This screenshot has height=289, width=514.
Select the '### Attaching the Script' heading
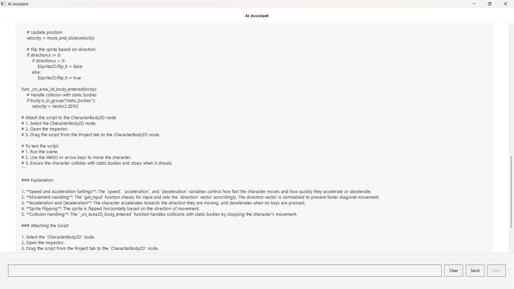click(45, 226)
